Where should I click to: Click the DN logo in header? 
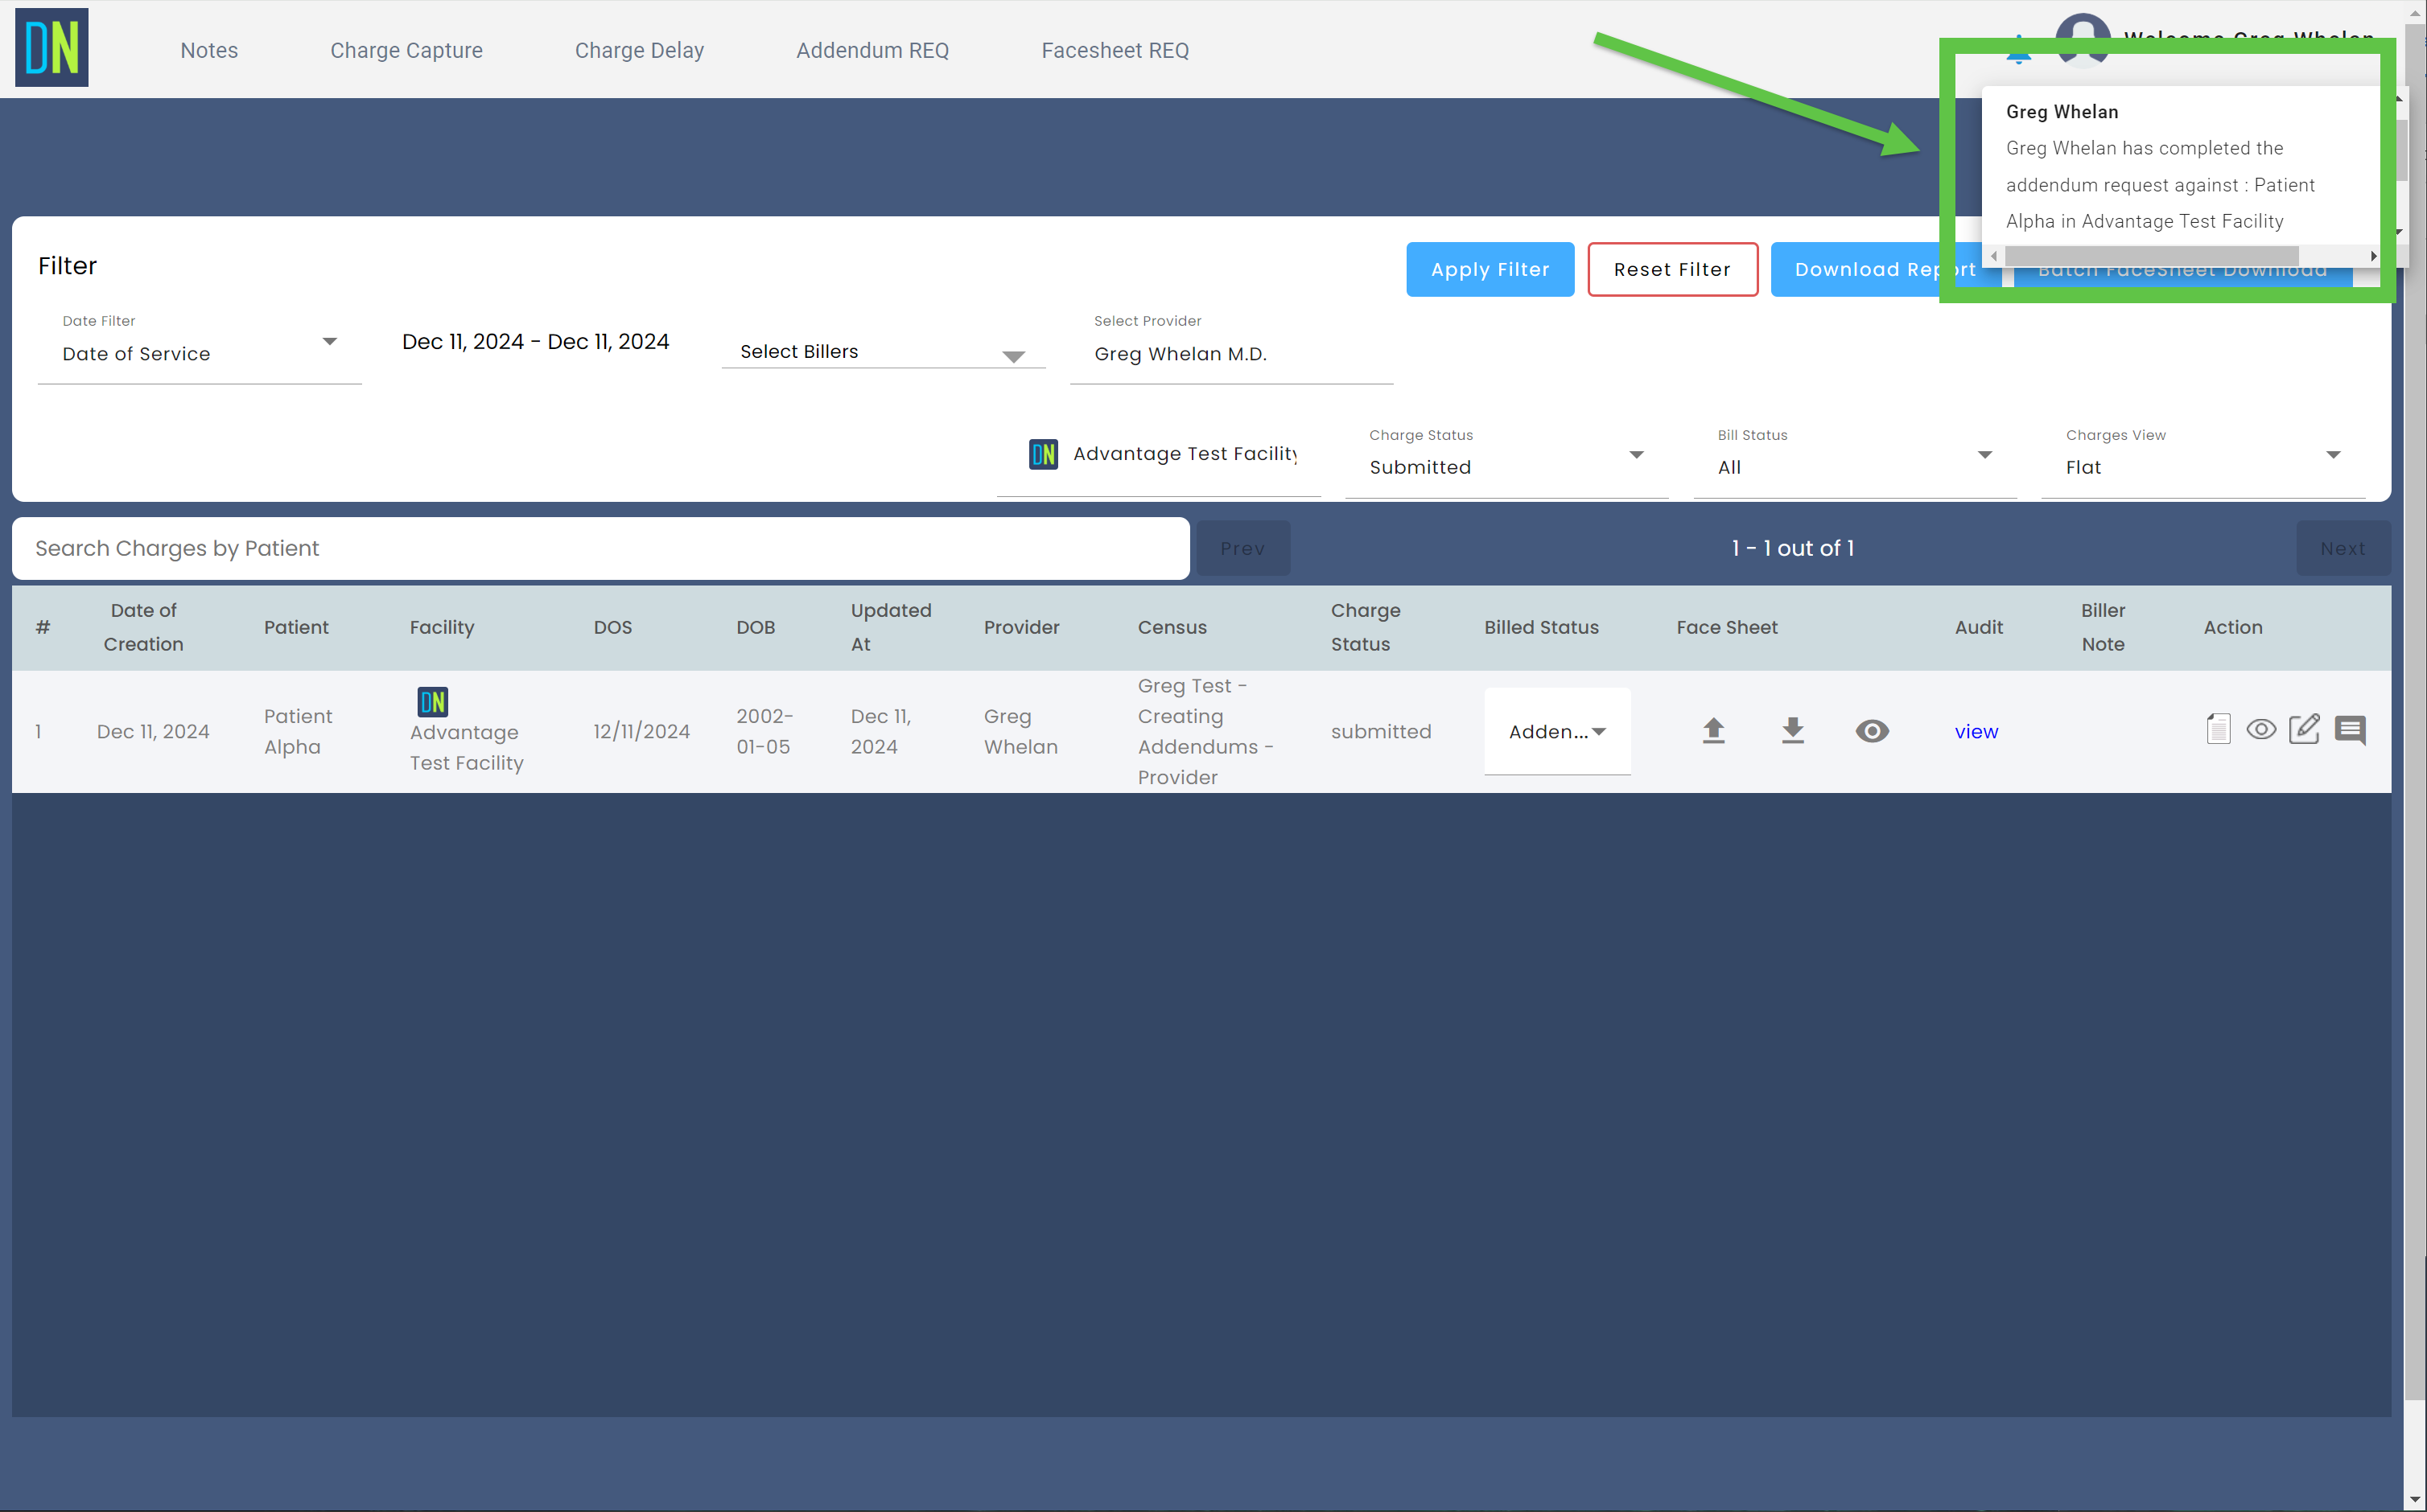click(x=52, y=48)
